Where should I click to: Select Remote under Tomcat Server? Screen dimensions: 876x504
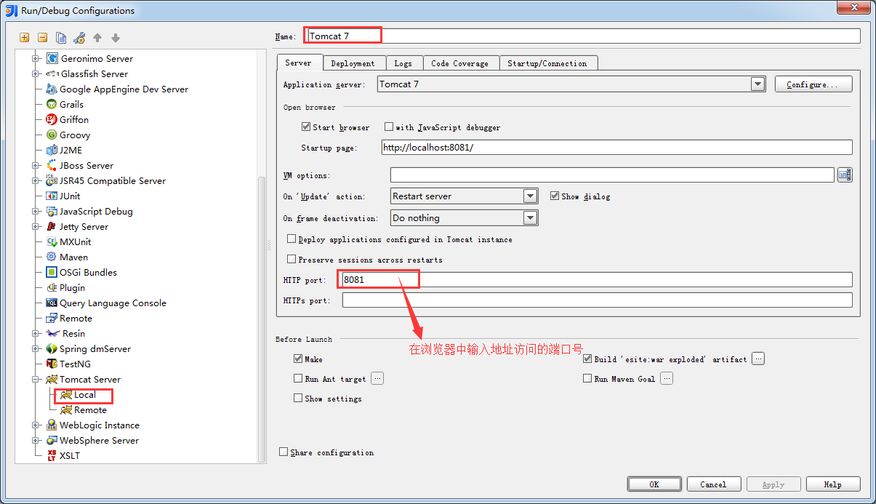tap(90, 410)
